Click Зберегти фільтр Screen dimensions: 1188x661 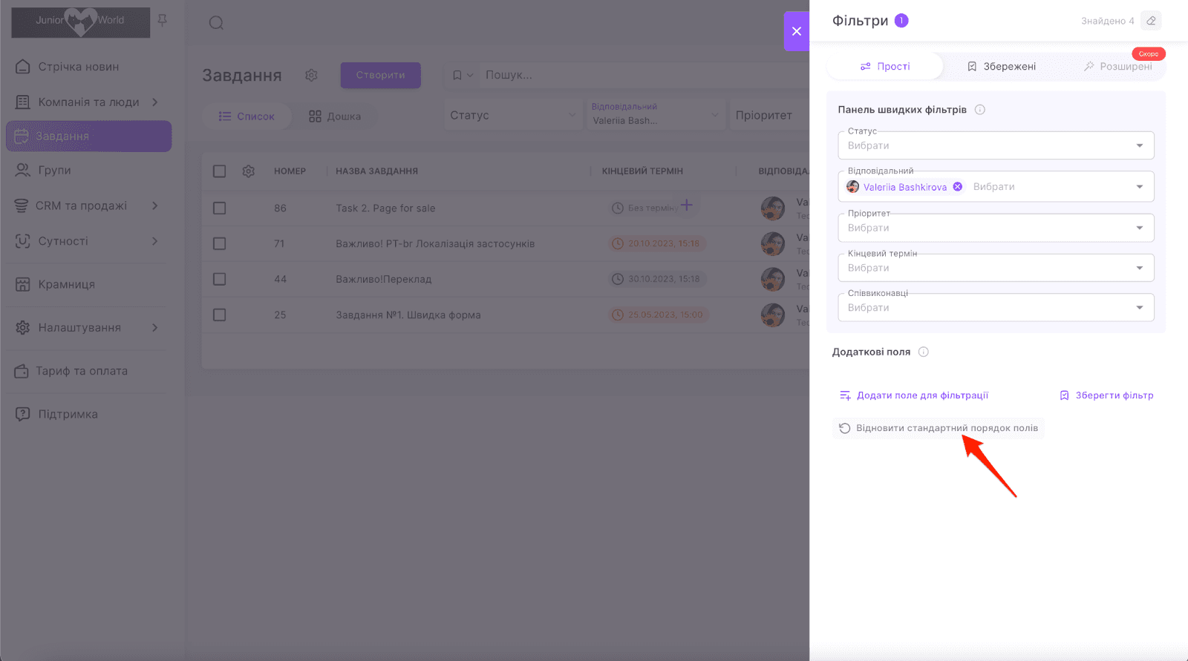(1106, 395)
